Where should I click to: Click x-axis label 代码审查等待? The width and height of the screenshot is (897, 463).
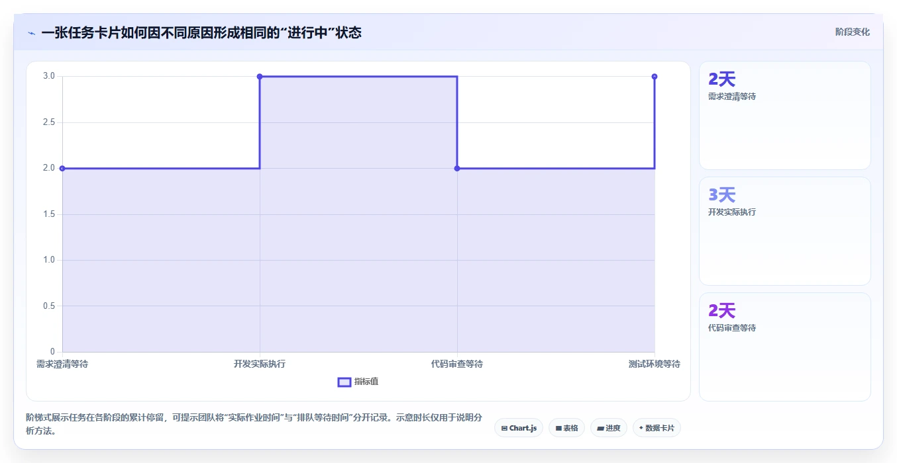[457, 364]
